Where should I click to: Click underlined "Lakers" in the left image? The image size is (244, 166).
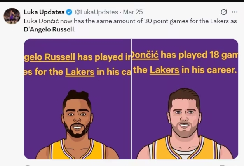coord(80,72)
